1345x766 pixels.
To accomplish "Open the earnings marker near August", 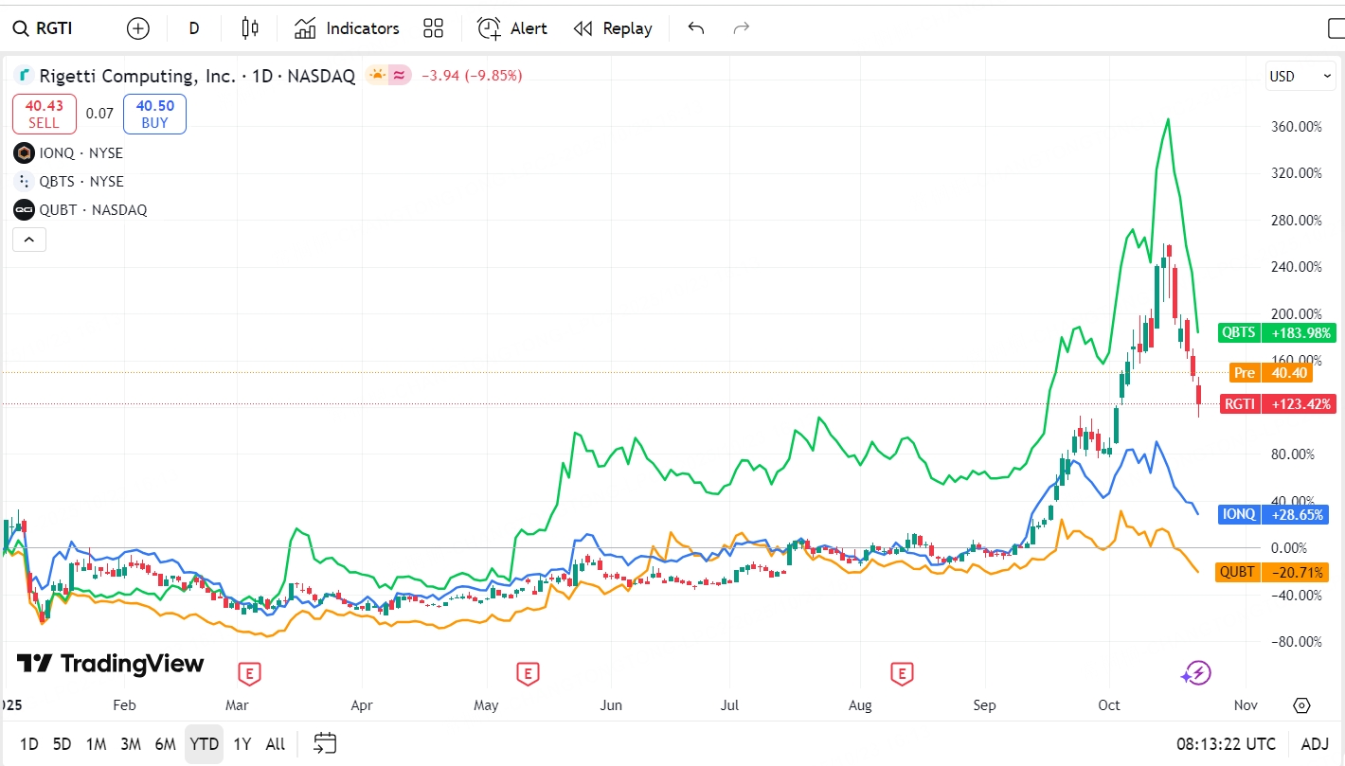I will click(x=902, y=674).
